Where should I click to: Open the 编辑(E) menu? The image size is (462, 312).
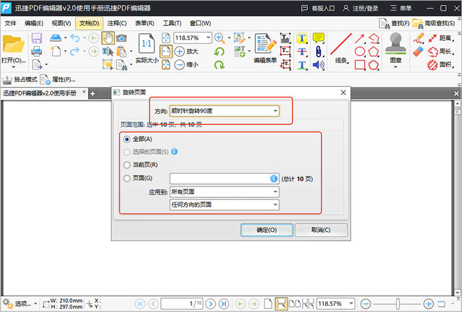pyautogui.click(x=34, y=23)
